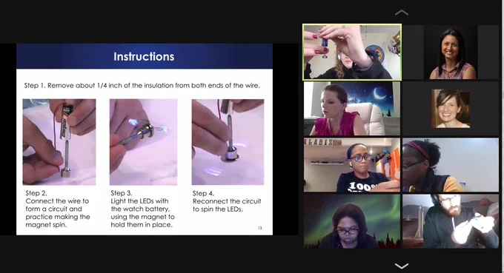This screenshot has width=504, height=273.
Task: Click the Step 2 battery and wire photo
Action: tap(59, 142)
